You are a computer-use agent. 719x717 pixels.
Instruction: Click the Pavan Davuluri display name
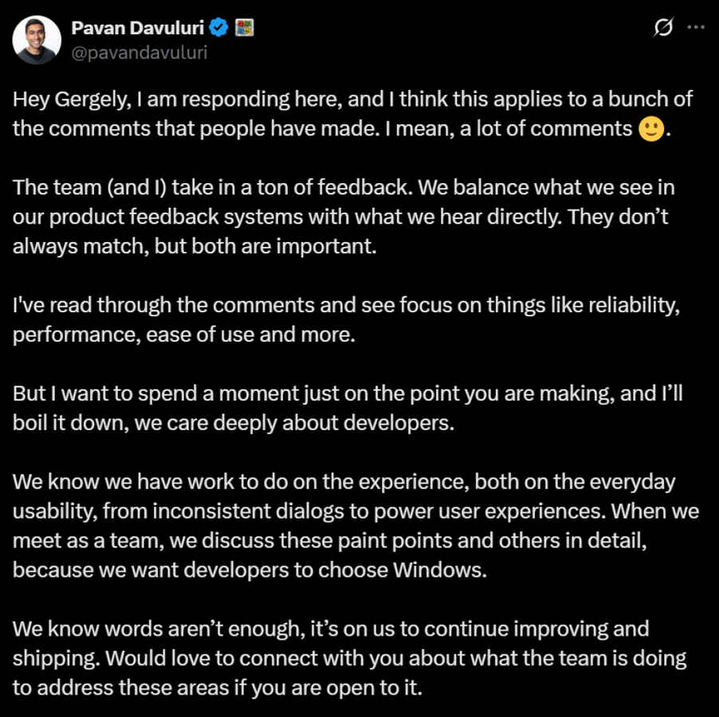139,28
